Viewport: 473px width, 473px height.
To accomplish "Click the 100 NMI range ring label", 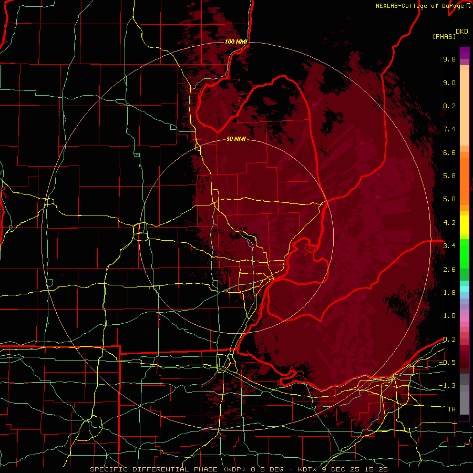I will click(236, 42).
